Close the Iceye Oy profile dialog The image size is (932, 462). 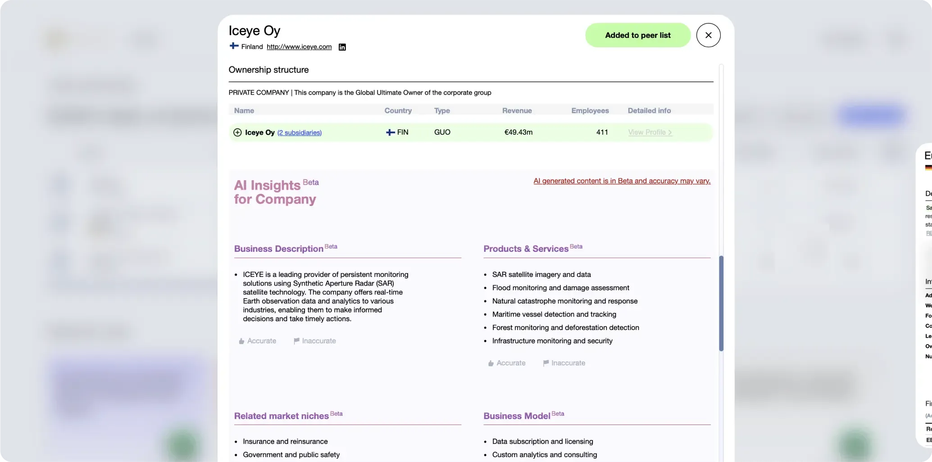point(708,35)
